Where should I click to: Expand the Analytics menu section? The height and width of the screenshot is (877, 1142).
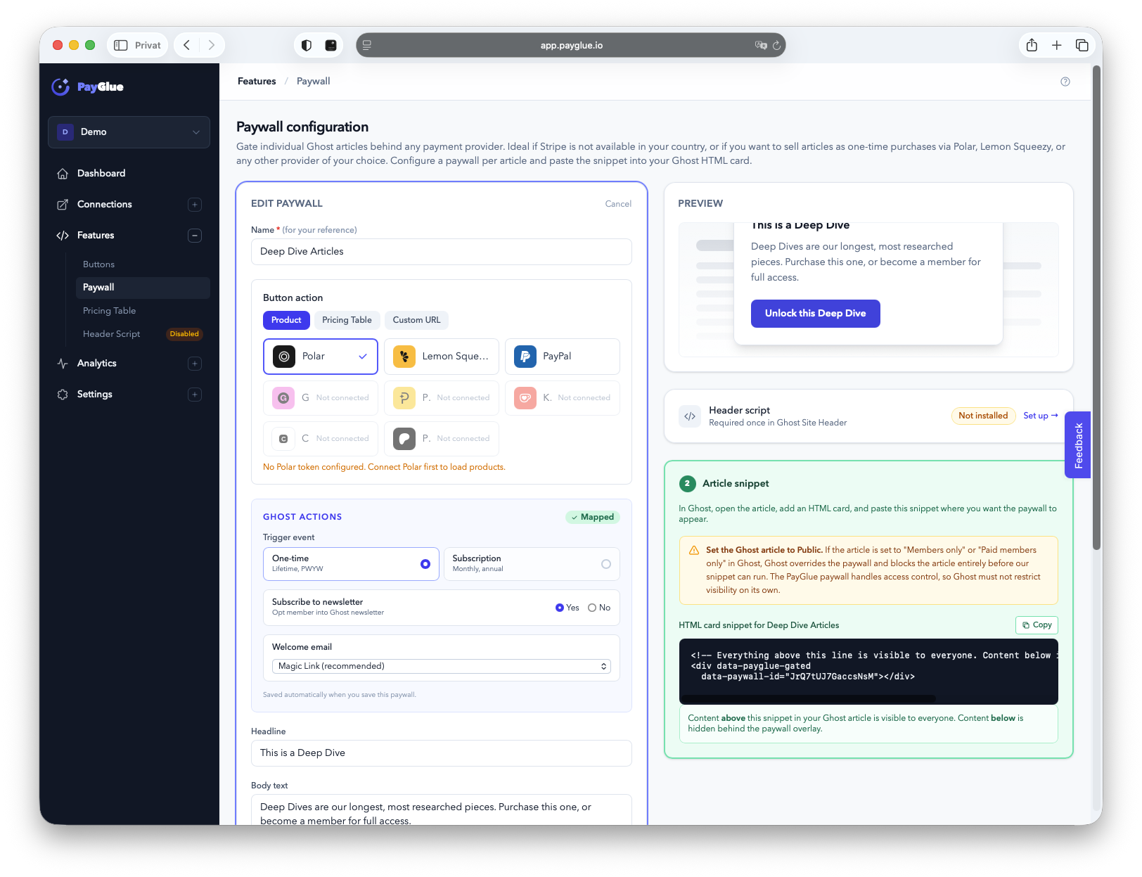[195, 364]
